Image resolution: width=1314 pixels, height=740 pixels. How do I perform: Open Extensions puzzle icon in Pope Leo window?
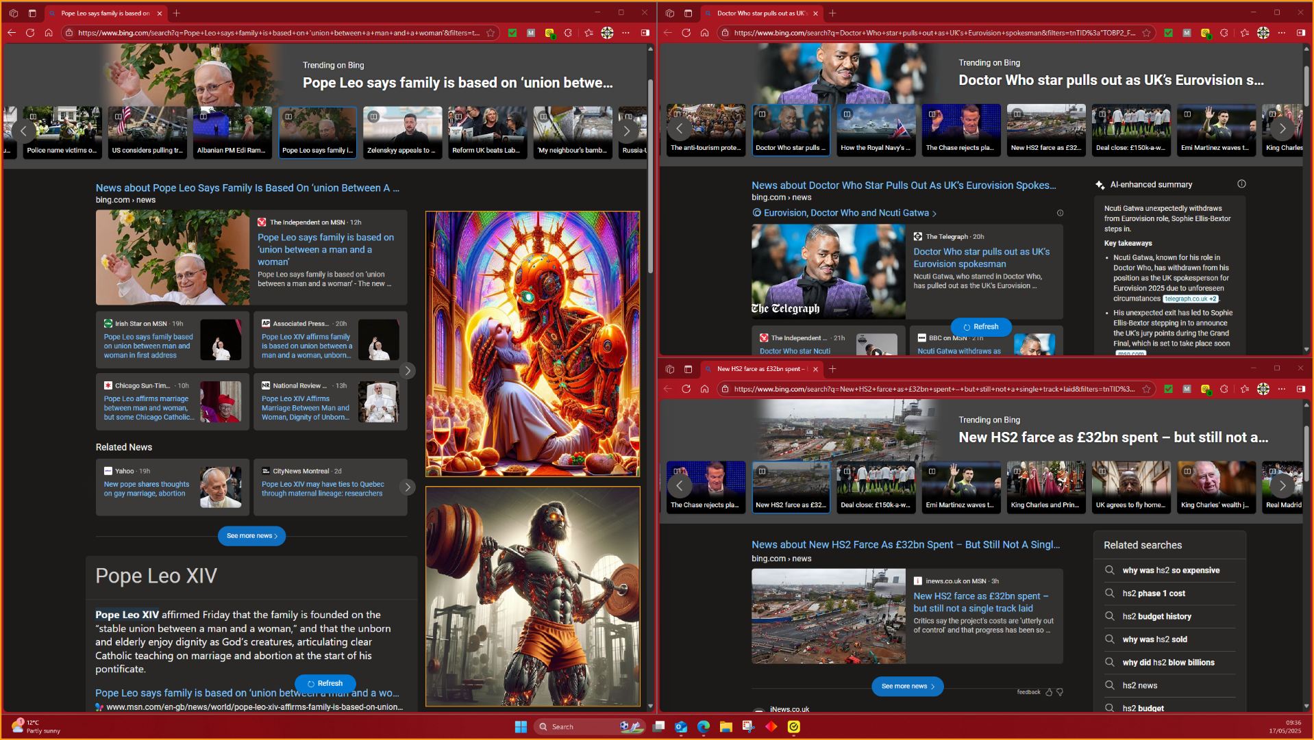click(568, 32)
